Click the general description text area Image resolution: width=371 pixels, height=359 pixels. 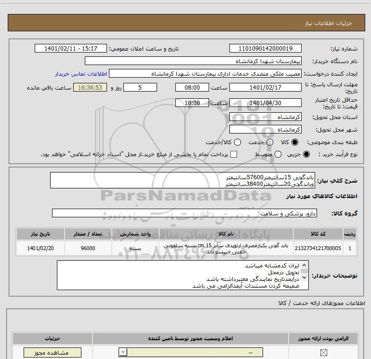click(x=183, y=180)
